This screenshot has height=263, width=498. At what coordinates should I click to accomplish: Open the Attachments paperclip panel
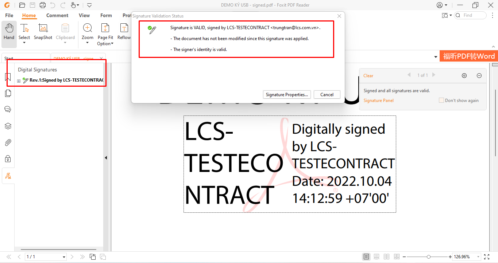pyautogui.click(x=8, y=142)
